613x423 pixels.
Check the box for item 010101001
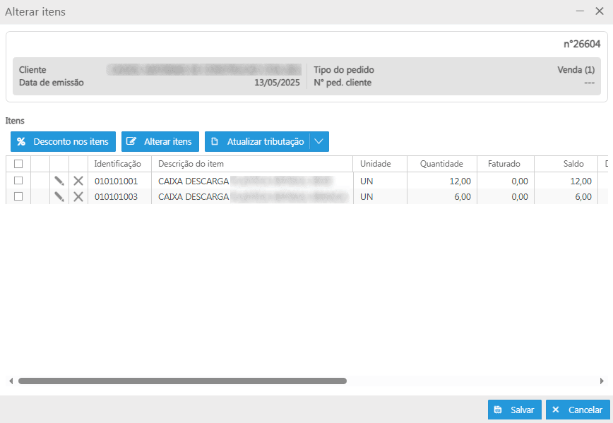[18, 181]
